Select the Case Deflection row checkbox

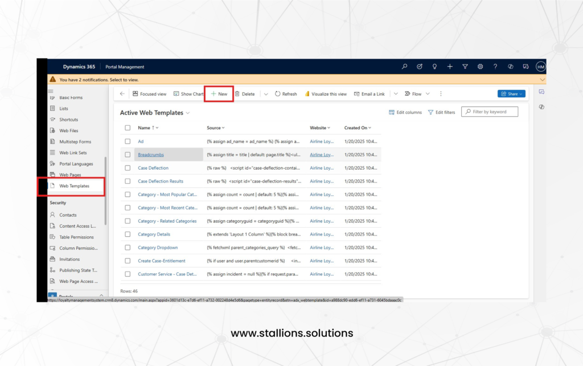[128, 168]
